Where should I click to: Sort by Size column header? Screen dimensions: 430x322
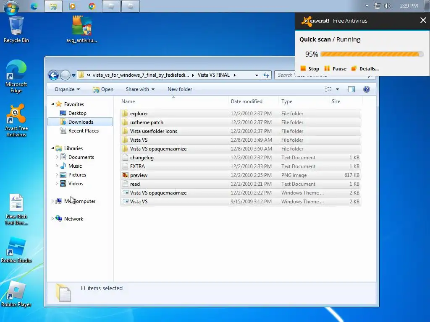(346, 101)
